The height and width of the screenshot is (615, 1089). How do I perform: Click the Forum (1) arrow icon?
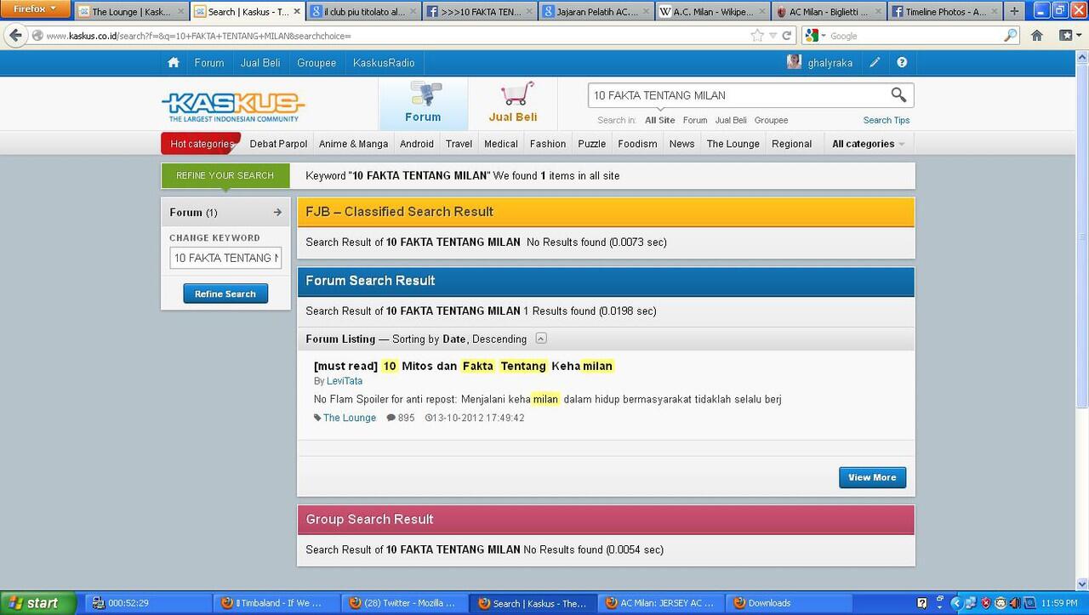click(x=277, y=213)
